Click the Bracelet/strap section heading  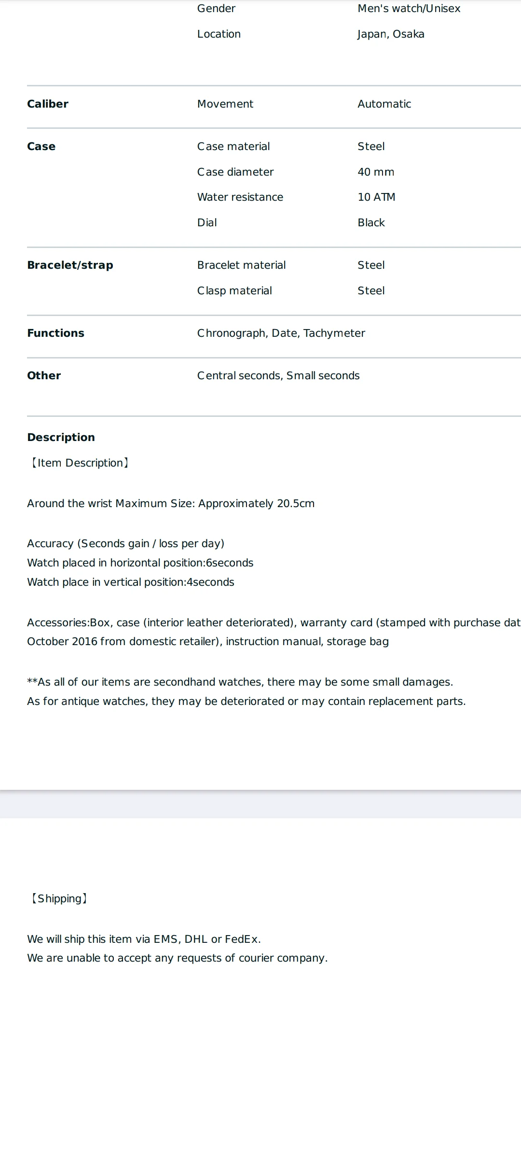[70, 265]
